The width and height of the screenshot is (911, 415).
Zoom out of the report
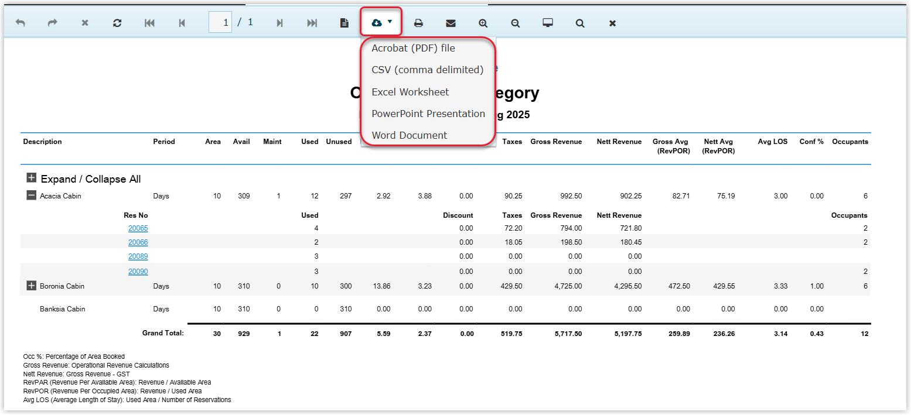(x=516, y=23)
